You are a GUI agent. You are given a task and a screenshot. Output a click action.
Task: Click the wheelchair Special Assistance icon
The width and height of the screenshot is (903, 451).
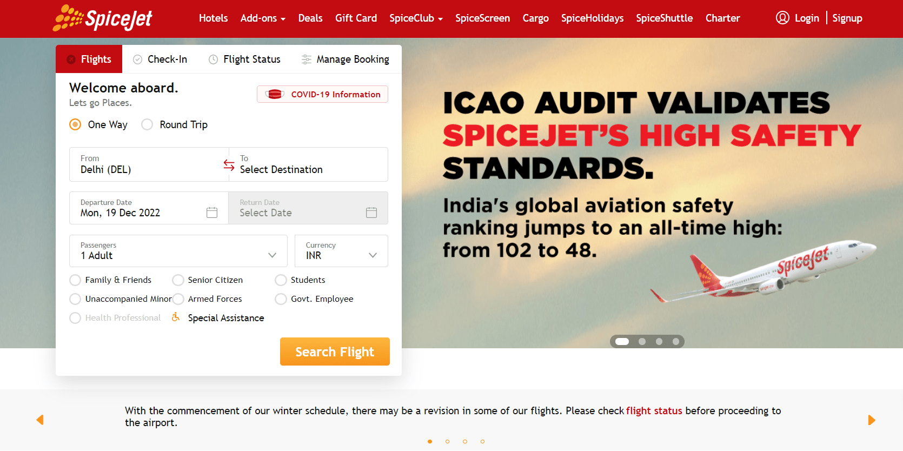point(176,317)
